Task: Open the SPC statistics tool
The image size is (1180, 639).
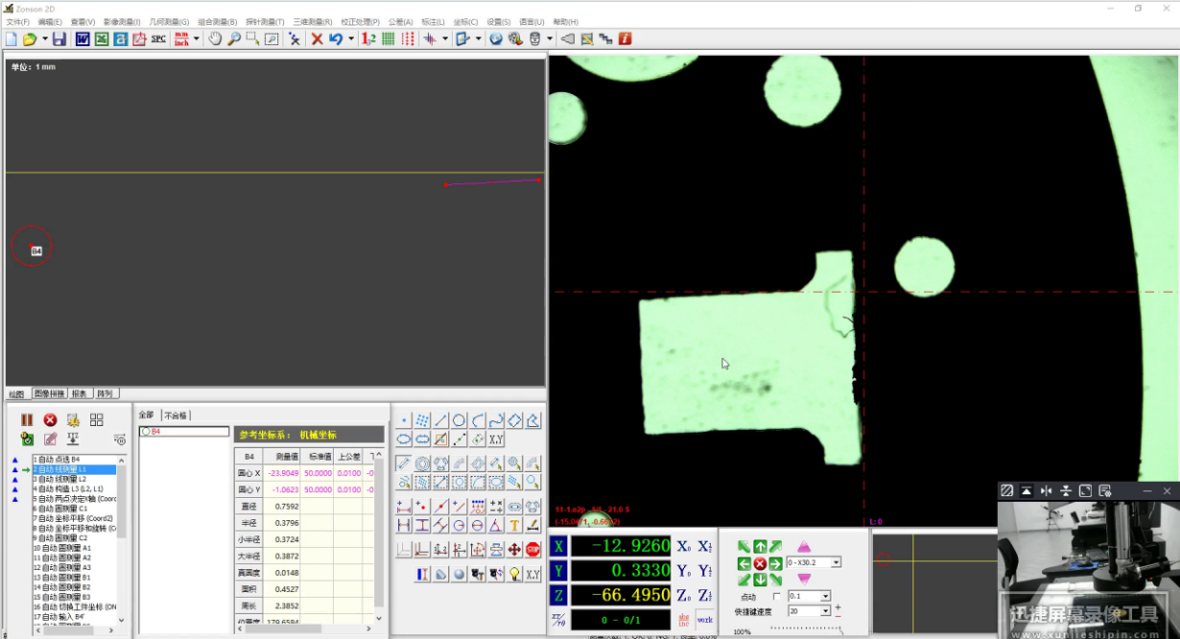Action: 158,39
